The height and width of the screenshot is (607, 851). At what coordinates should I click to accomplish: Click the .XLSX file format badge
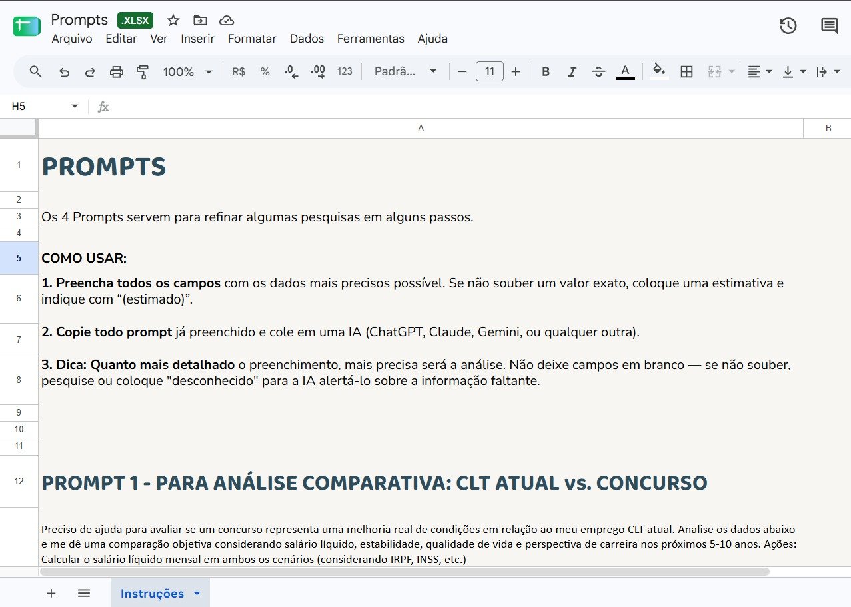pyautogui.click(x=135, y=20)
